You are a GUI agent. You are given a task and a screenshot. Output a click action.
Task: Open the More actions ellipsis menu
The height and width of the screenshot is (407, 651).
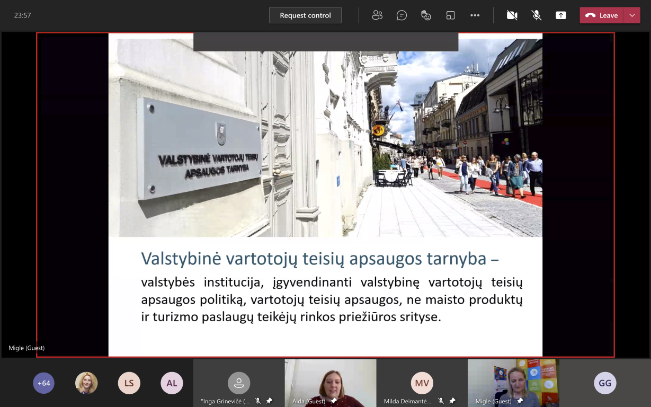(x=475, y=15)
